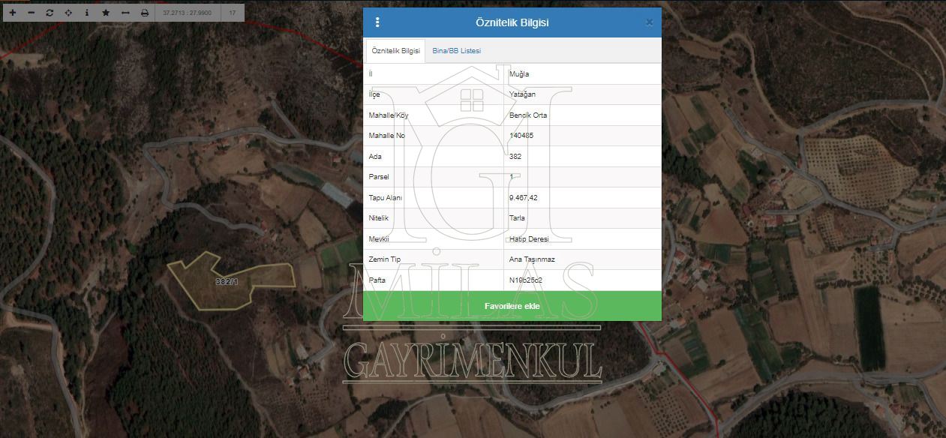Select the Öznitelik Bilgisi tab
The width and height of the screenshot is (946, 438).
point(395,50)
